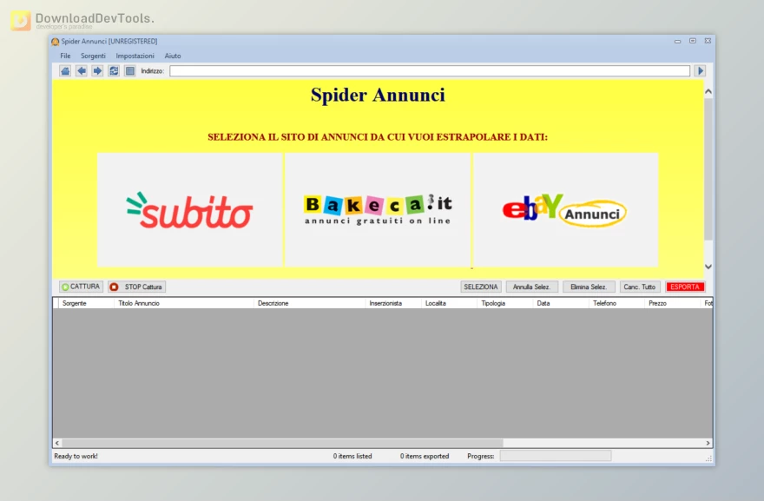
Task: Click the 'Spider Annunci' page heading
Action: pyautogui.click(x=378, y=95)
